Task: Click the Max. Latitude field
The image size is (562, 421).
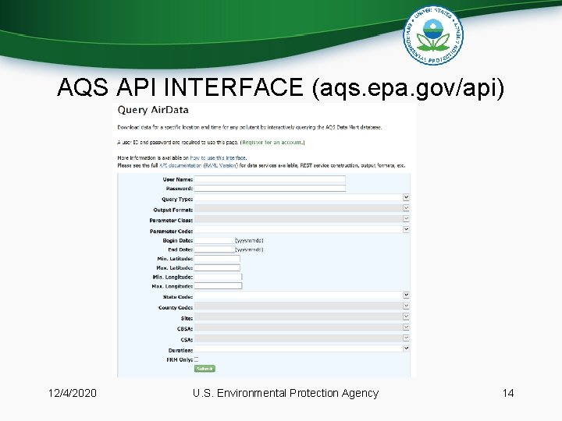Action: point(217,267)
